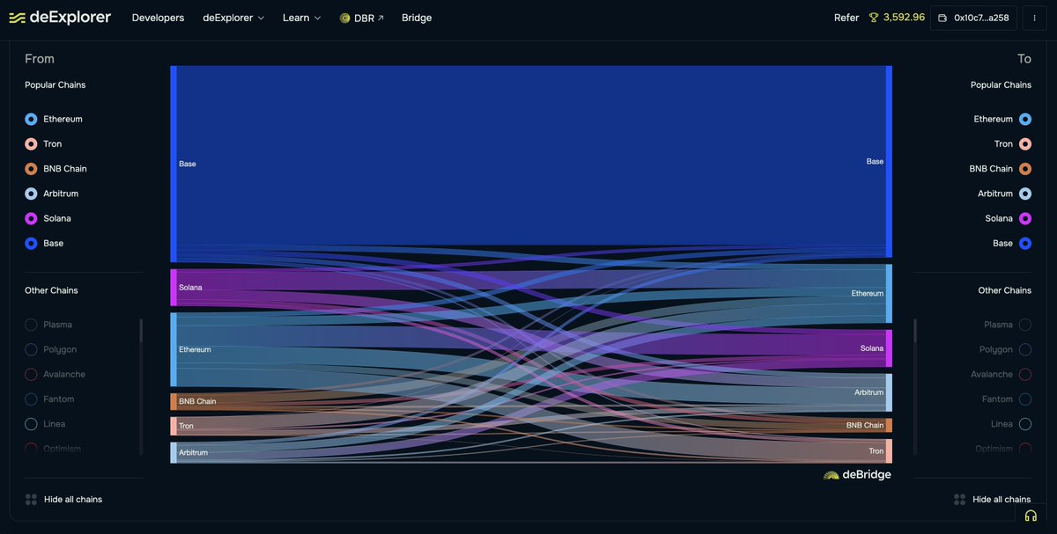
Task: Expand the deExplorer dropdown menu
Action: (233, 18)
